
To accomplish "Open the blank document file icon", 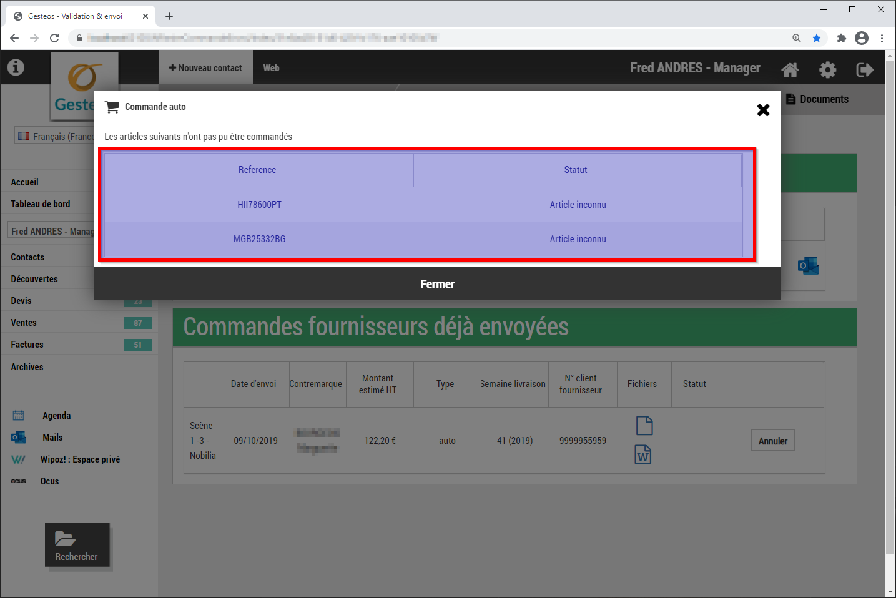I will [644, 426].
